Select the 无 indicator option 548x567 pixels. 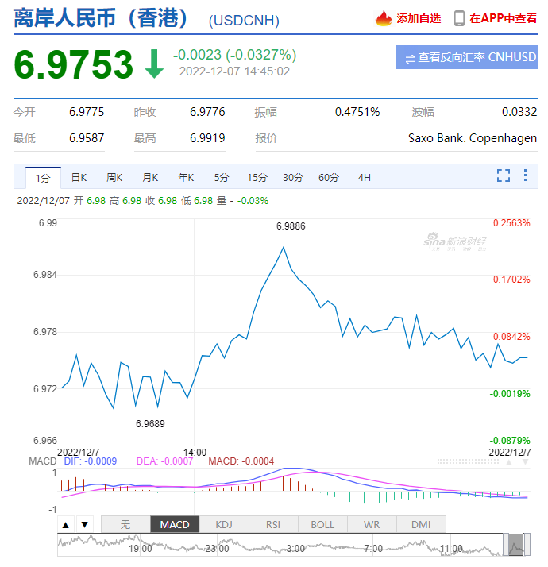point(125,524)
